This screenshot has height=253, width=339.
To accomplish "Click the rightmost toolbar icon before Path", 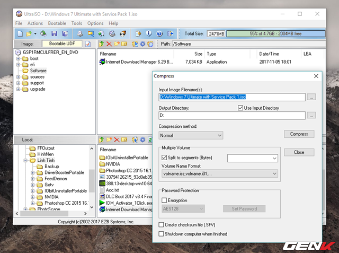I will tap(150, 44).
